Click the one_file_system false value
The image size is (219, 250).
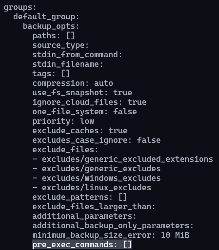125,112
